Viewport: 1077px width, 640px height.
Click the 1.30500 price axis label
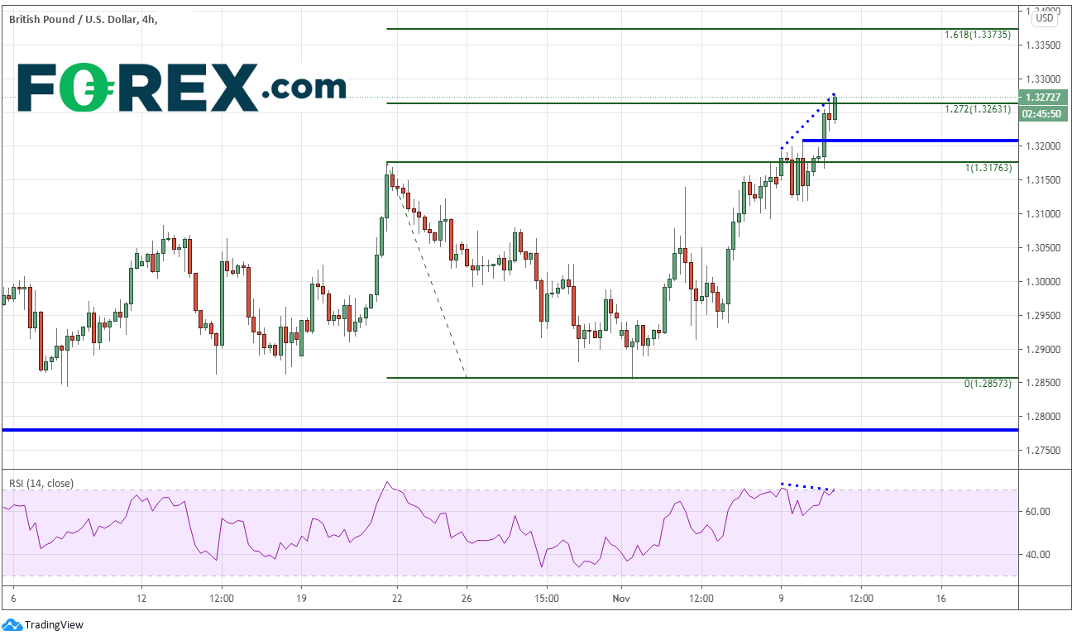[x=1043, y=248]
